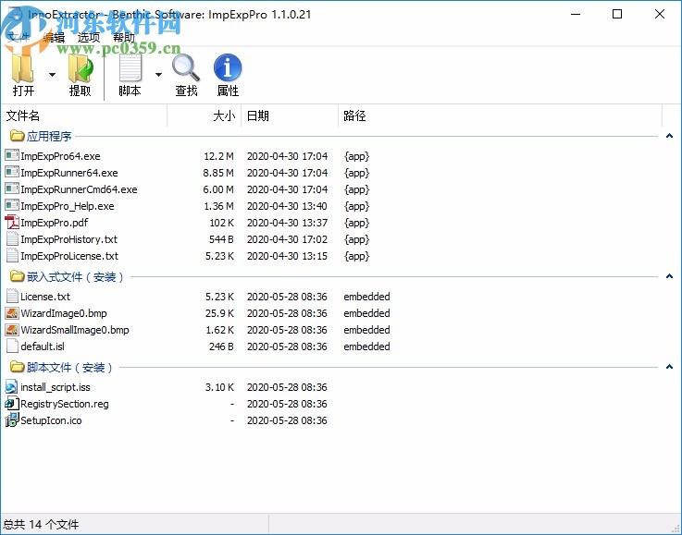Open 属性 properties info icon
This screenshot has height=535, width=682.
[228, 67]
